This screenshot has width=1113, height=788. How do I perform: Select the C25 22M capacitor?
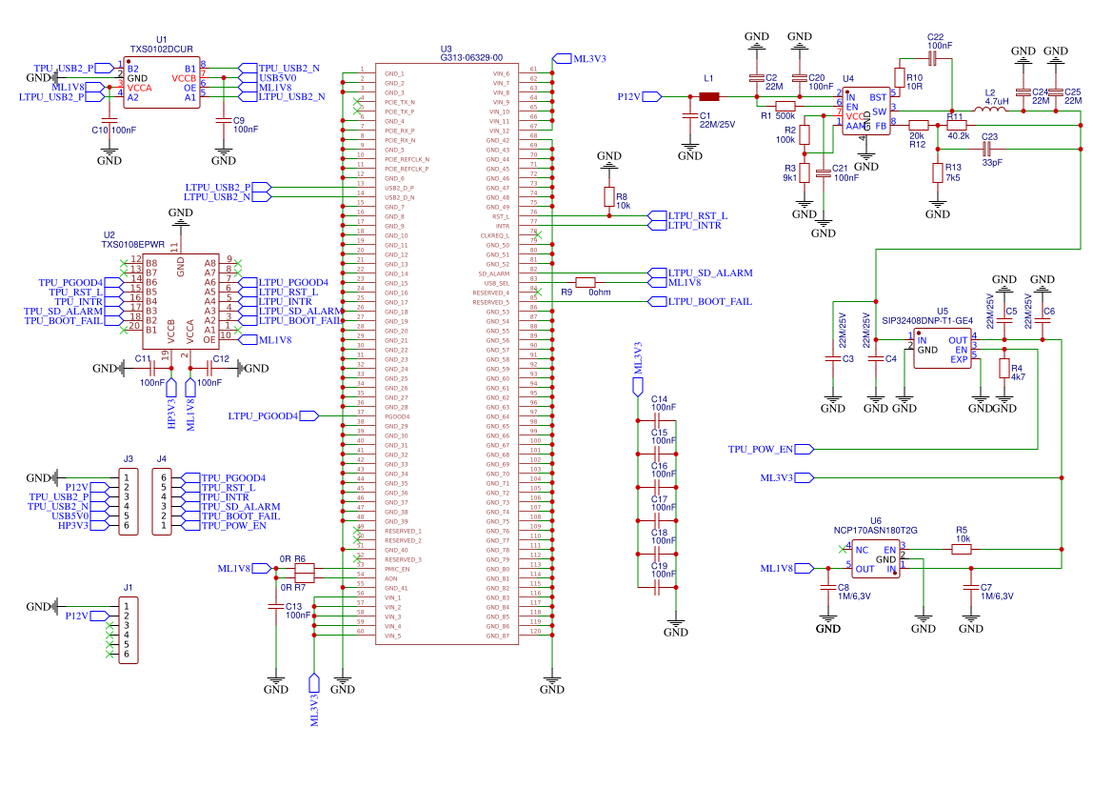1056,91
